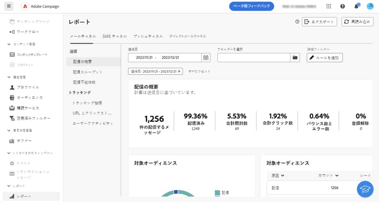Open the apps grid switcher
The width and height of the screenshot is (379, 202).
coord(328,6)
